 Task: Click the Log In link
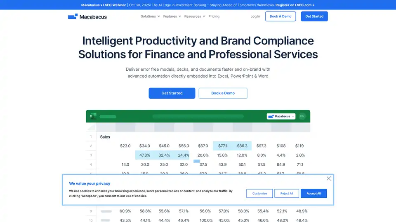255,16
